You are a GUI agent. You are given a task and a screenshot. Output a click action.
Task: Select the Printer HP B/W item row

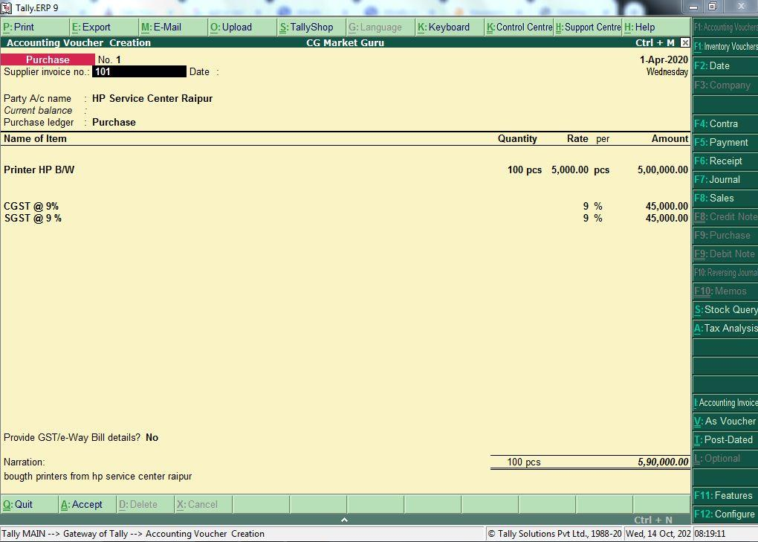tap(39, 170)
